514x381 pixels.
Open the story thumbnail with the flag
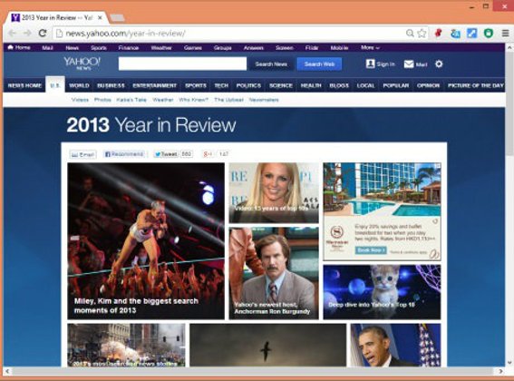(x=395, y=345)
